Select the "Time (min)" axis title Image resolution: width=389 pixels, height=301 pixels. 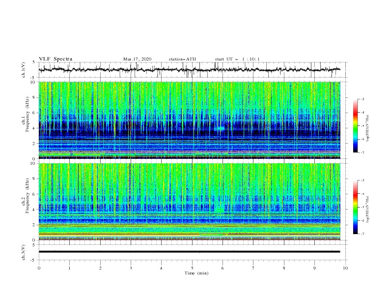[x=196, y=273]
